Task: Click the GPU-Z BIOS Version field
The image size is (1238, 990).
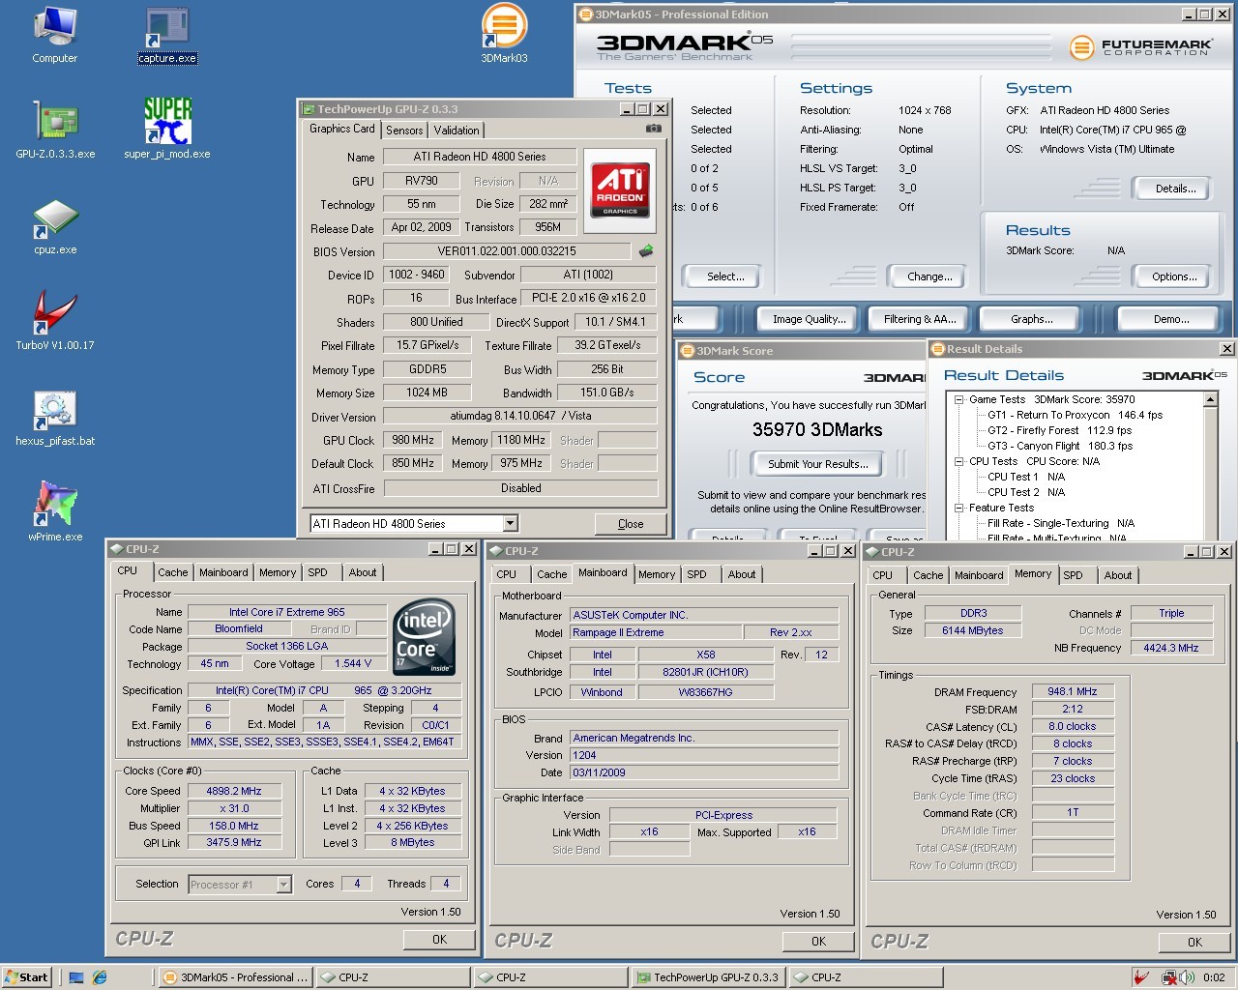Action: point(507,251)
